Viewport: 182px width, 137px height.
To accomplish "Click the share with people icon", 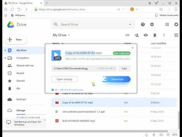I will pyautogui.click(x=136, y=35).
